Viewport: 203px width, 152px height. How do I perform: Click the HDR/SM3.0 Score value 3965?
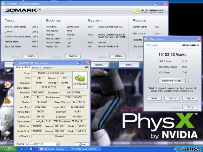coord(184,67)
